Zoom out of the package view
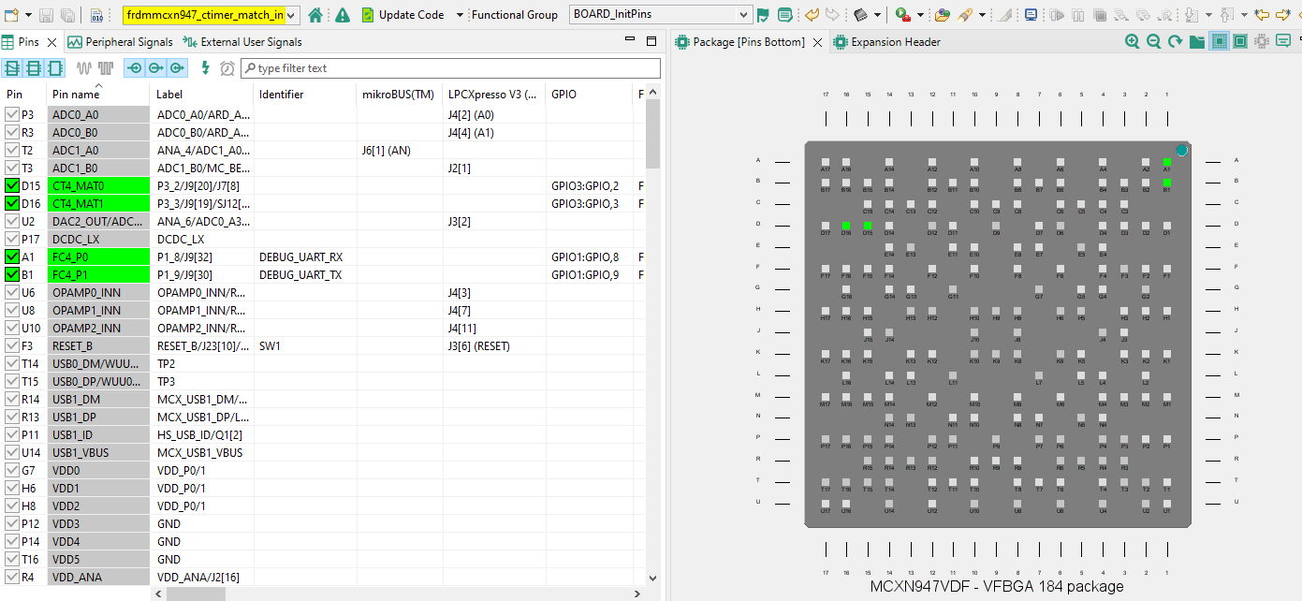The image size is (1302, 601). coord(1153,41)
